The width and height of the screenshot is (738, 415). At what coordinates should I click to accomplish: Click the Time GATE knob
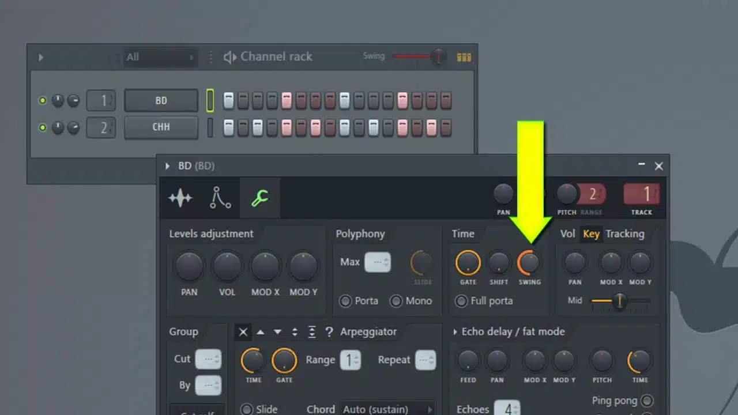coord(468,262)
